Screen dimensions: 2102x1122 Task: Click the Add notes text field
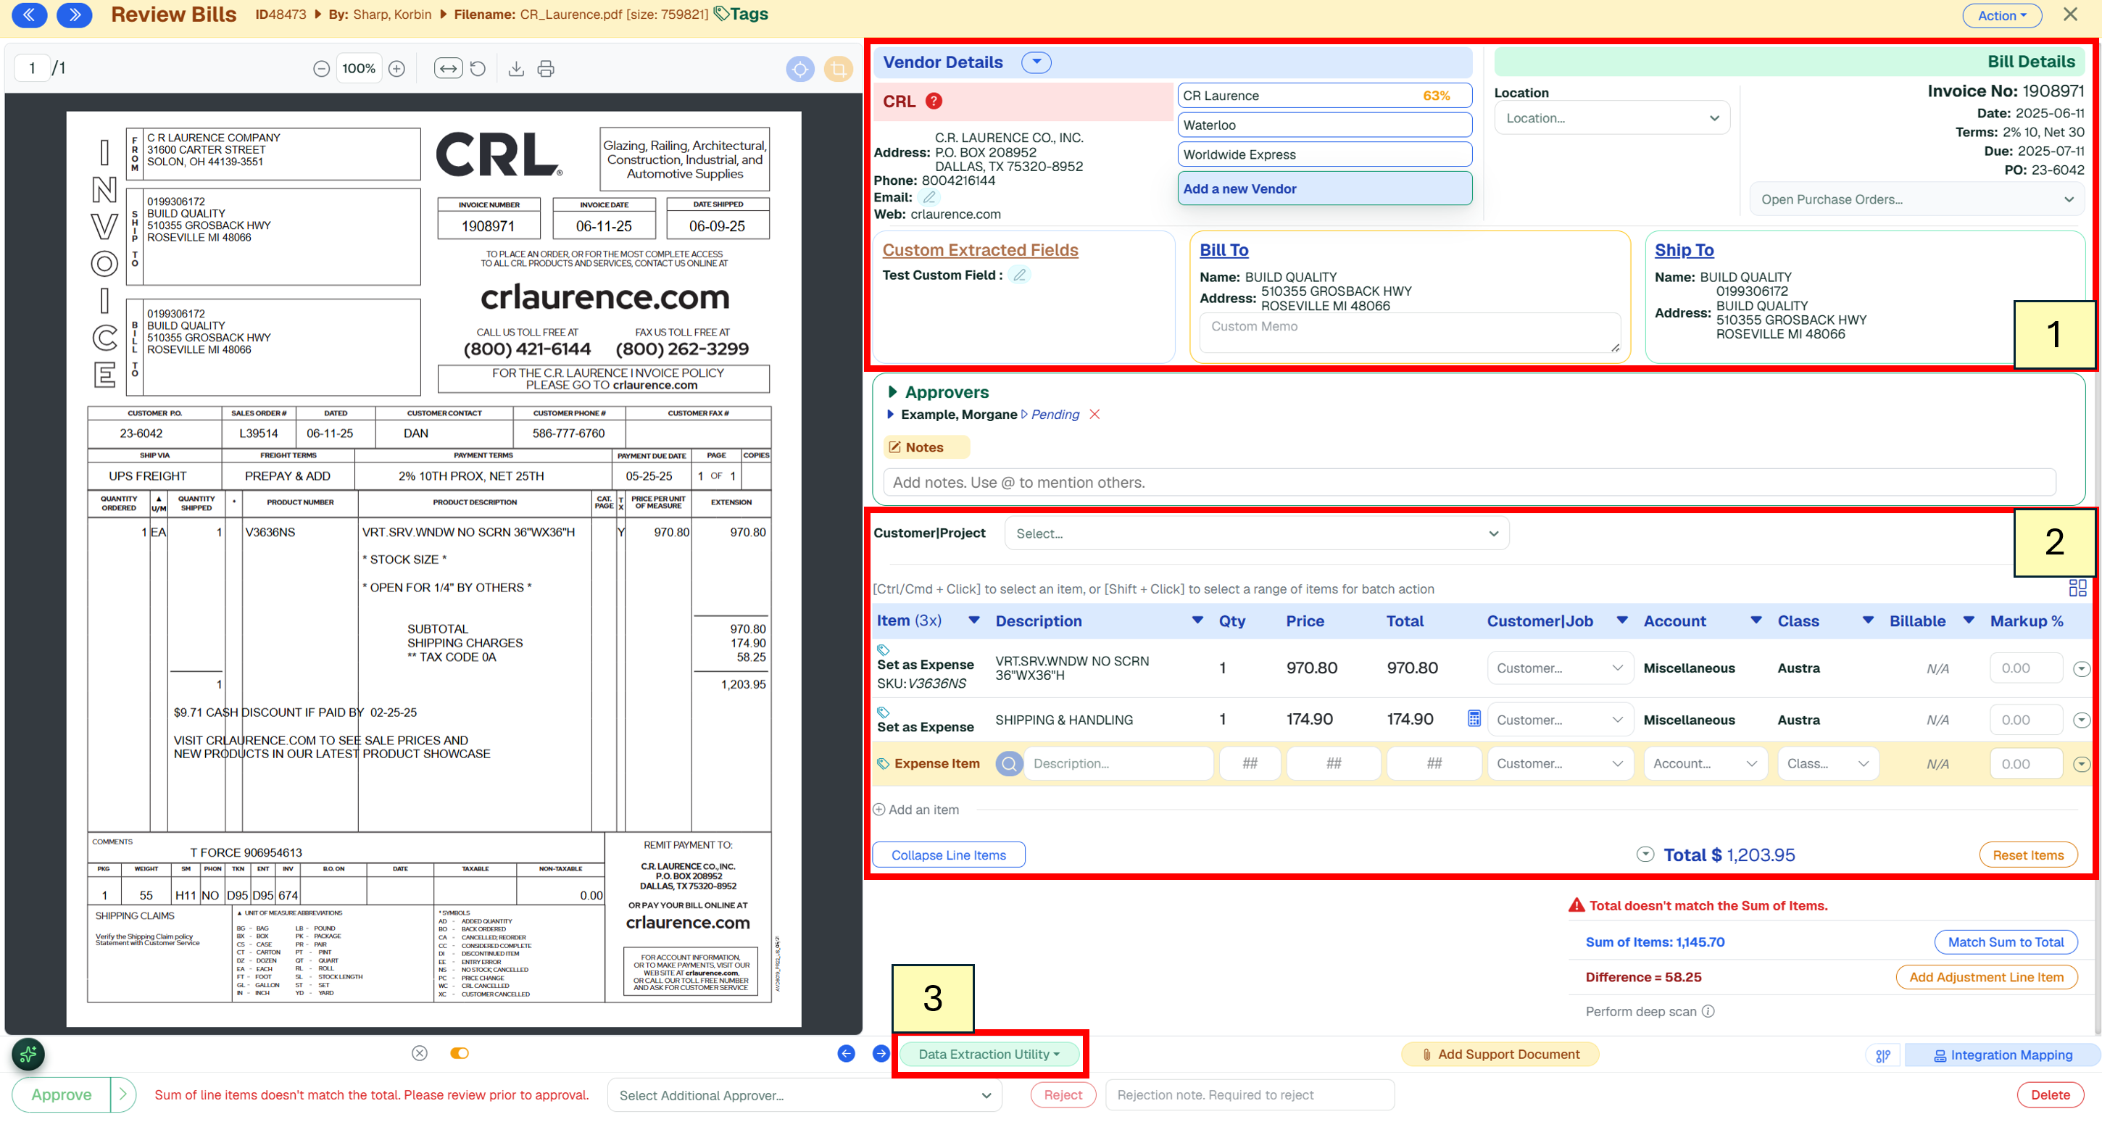coord(1469,482)
